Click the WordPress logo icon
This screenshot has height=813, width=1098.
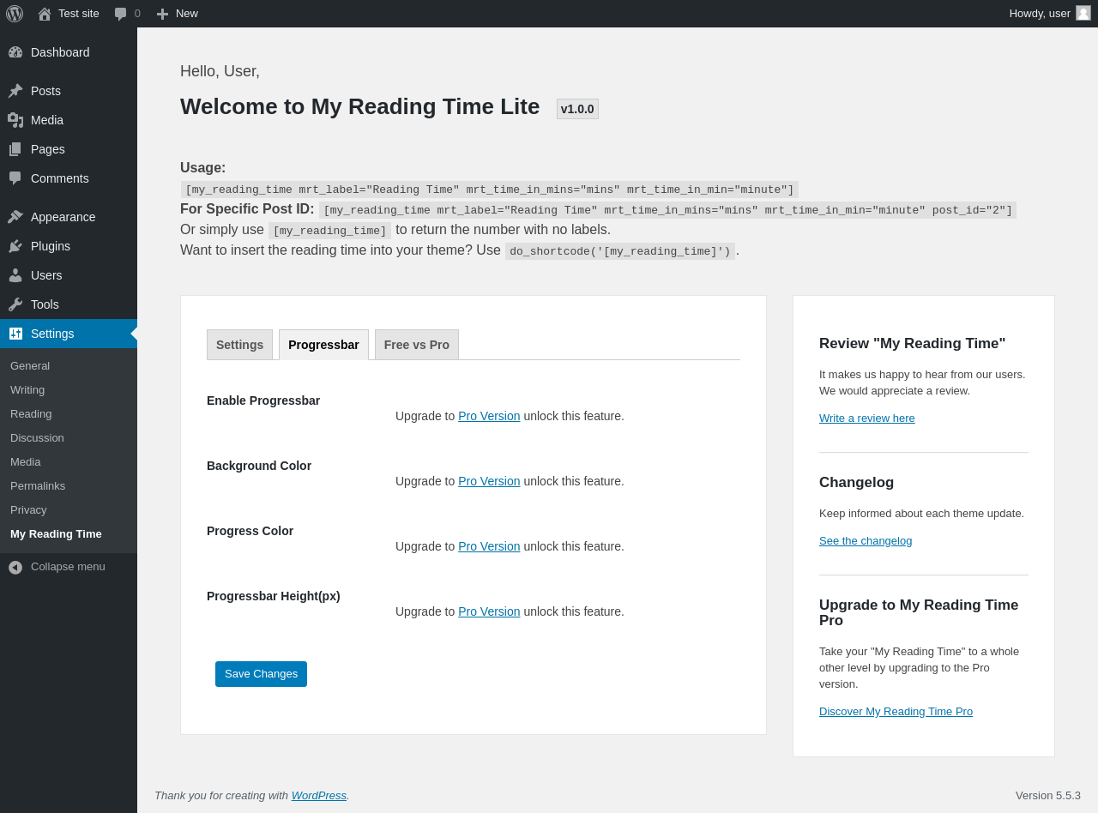(15, 14)
